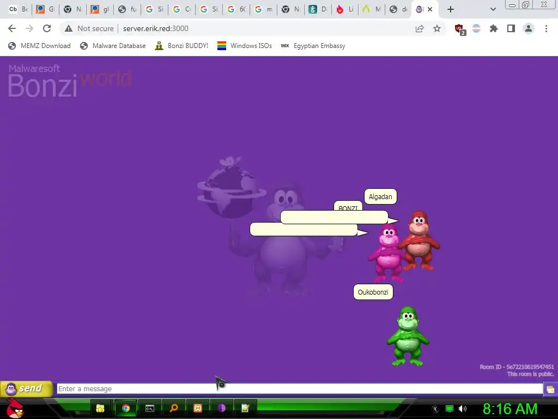The width and height of the screenshot is (558, 419).
Task: Click the Not secure warning icon
Action: pyautogui.click(x=69, y=28)
